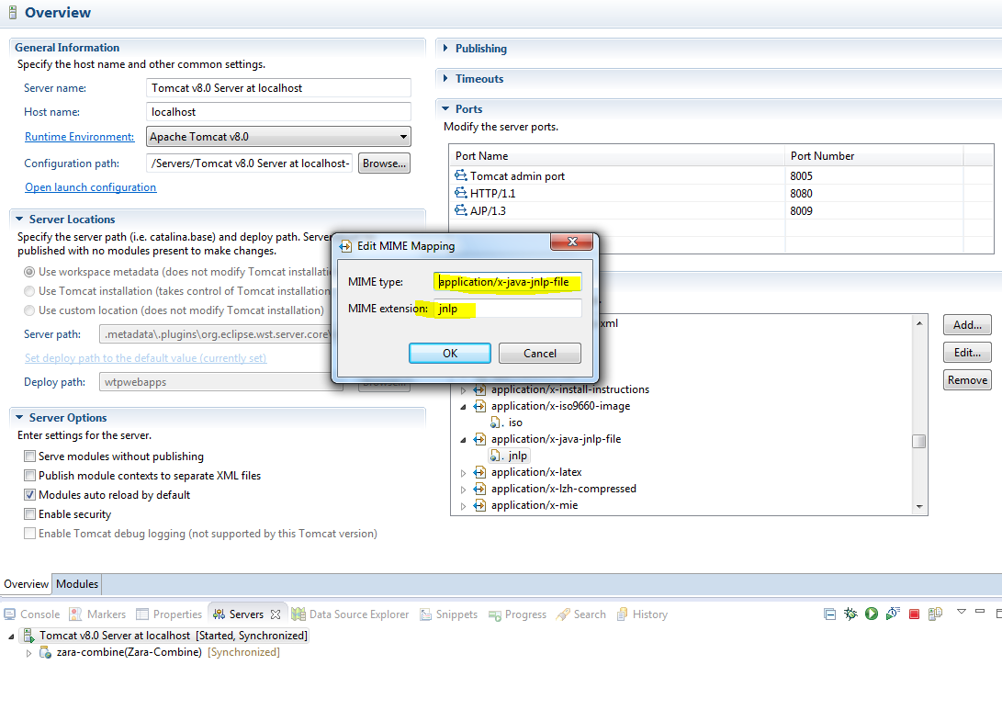Collapse all servers in Servers view
Viewport: 1002px width, 710px height.
pyautogui.click(x=829, y=614)
